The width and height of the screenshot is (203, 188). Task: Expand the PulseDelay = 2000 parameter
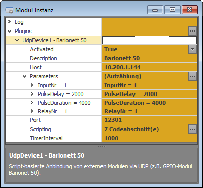(32, 94)
